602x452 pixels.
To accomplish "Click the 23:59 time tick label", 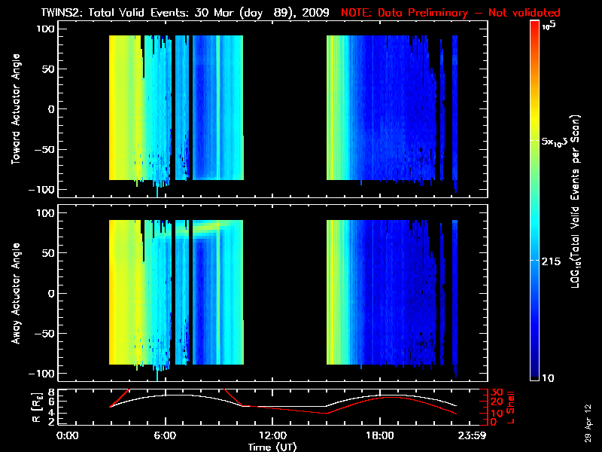I will click(473, 435).
